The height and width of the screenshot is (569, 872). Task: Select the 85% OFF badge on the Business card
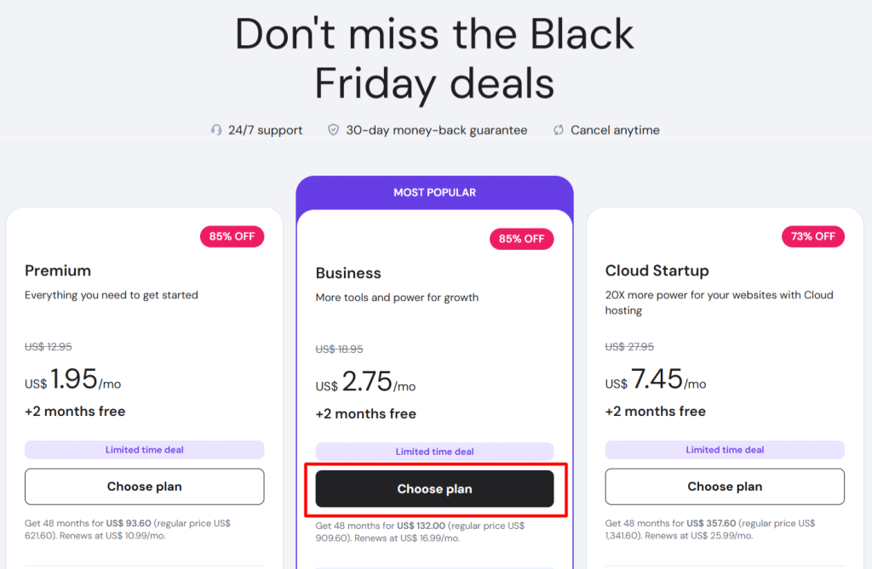(x=521, y=239)
